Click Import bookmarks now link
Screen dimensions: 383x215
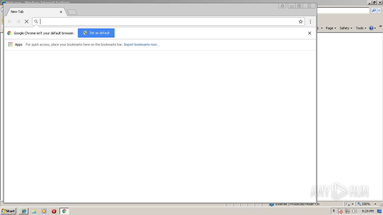tap(142, 44)
